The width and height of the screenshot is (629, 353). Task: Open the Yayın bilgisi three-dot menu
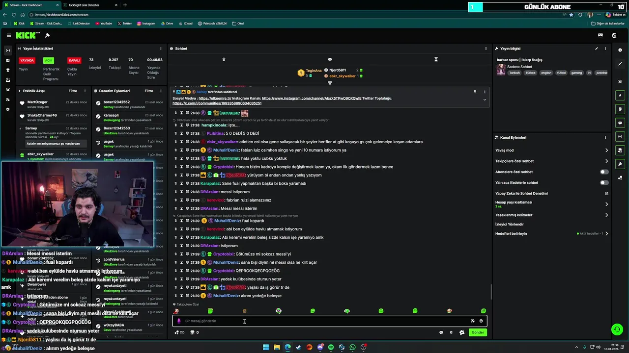[605, 49]
